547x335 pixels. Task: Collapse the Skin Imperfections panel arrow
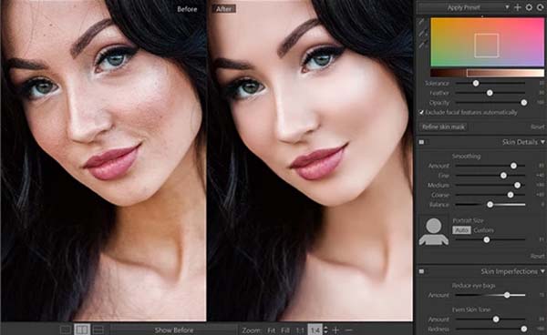[x=542, y=271]
